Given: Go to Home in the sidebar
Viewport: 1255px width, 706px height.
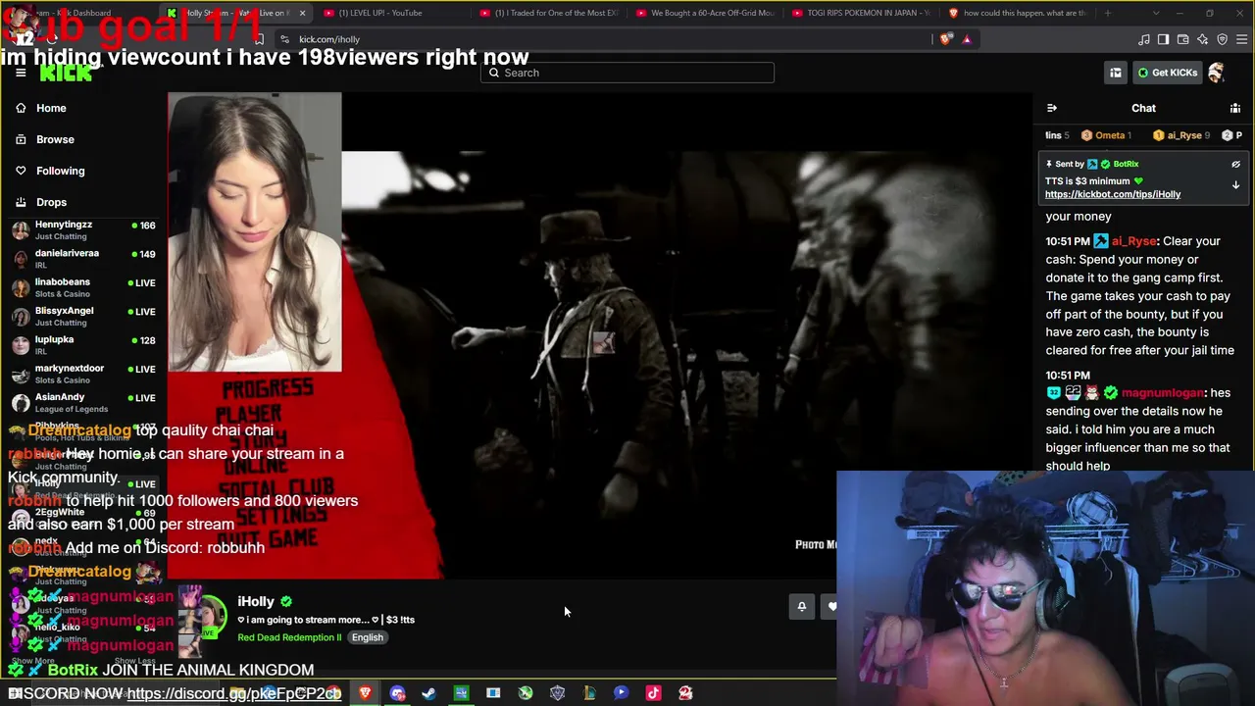Looking at the screenshot, I should (x=51, y=108).
